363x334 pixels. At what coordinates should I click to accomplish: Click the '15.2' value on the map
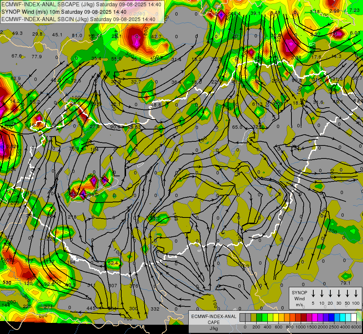pyautogui.click(x=197, y=59)
